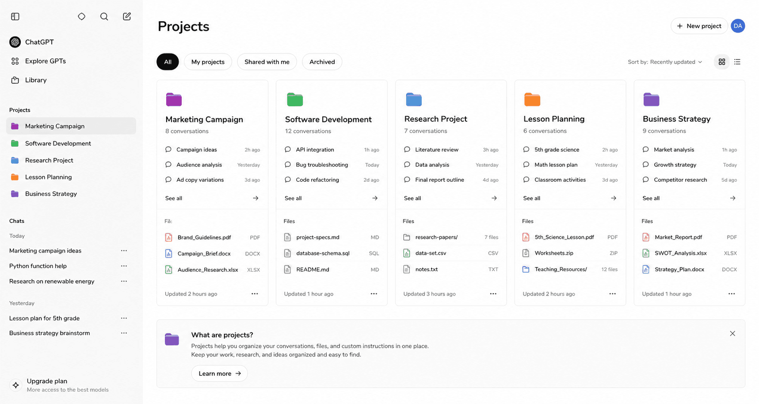
Task: Select the Shared with me filter tab
Action: coord(267,62)
